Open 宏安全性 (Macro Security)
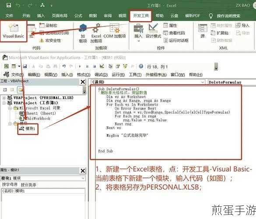The width and height of the screenshot is (256, 219). pyautogui.click(x=50, y=40)
